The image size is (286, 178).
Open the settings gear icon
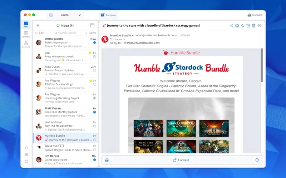[x=26, y=161]
